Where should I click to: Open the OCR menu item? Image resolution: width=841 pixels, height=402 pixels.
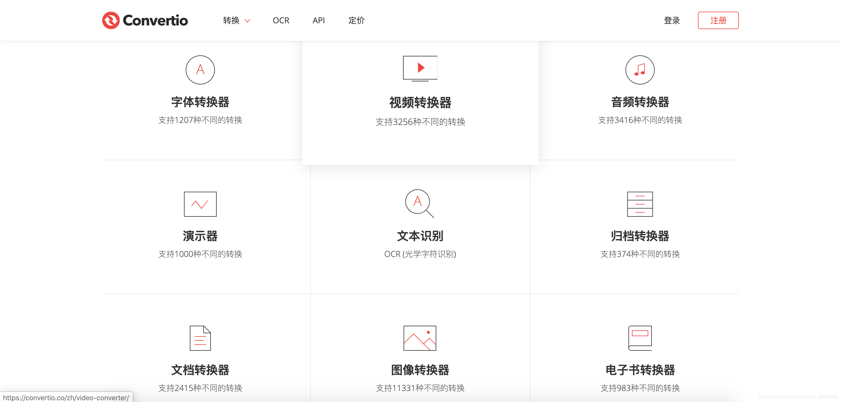pos(281,20)
